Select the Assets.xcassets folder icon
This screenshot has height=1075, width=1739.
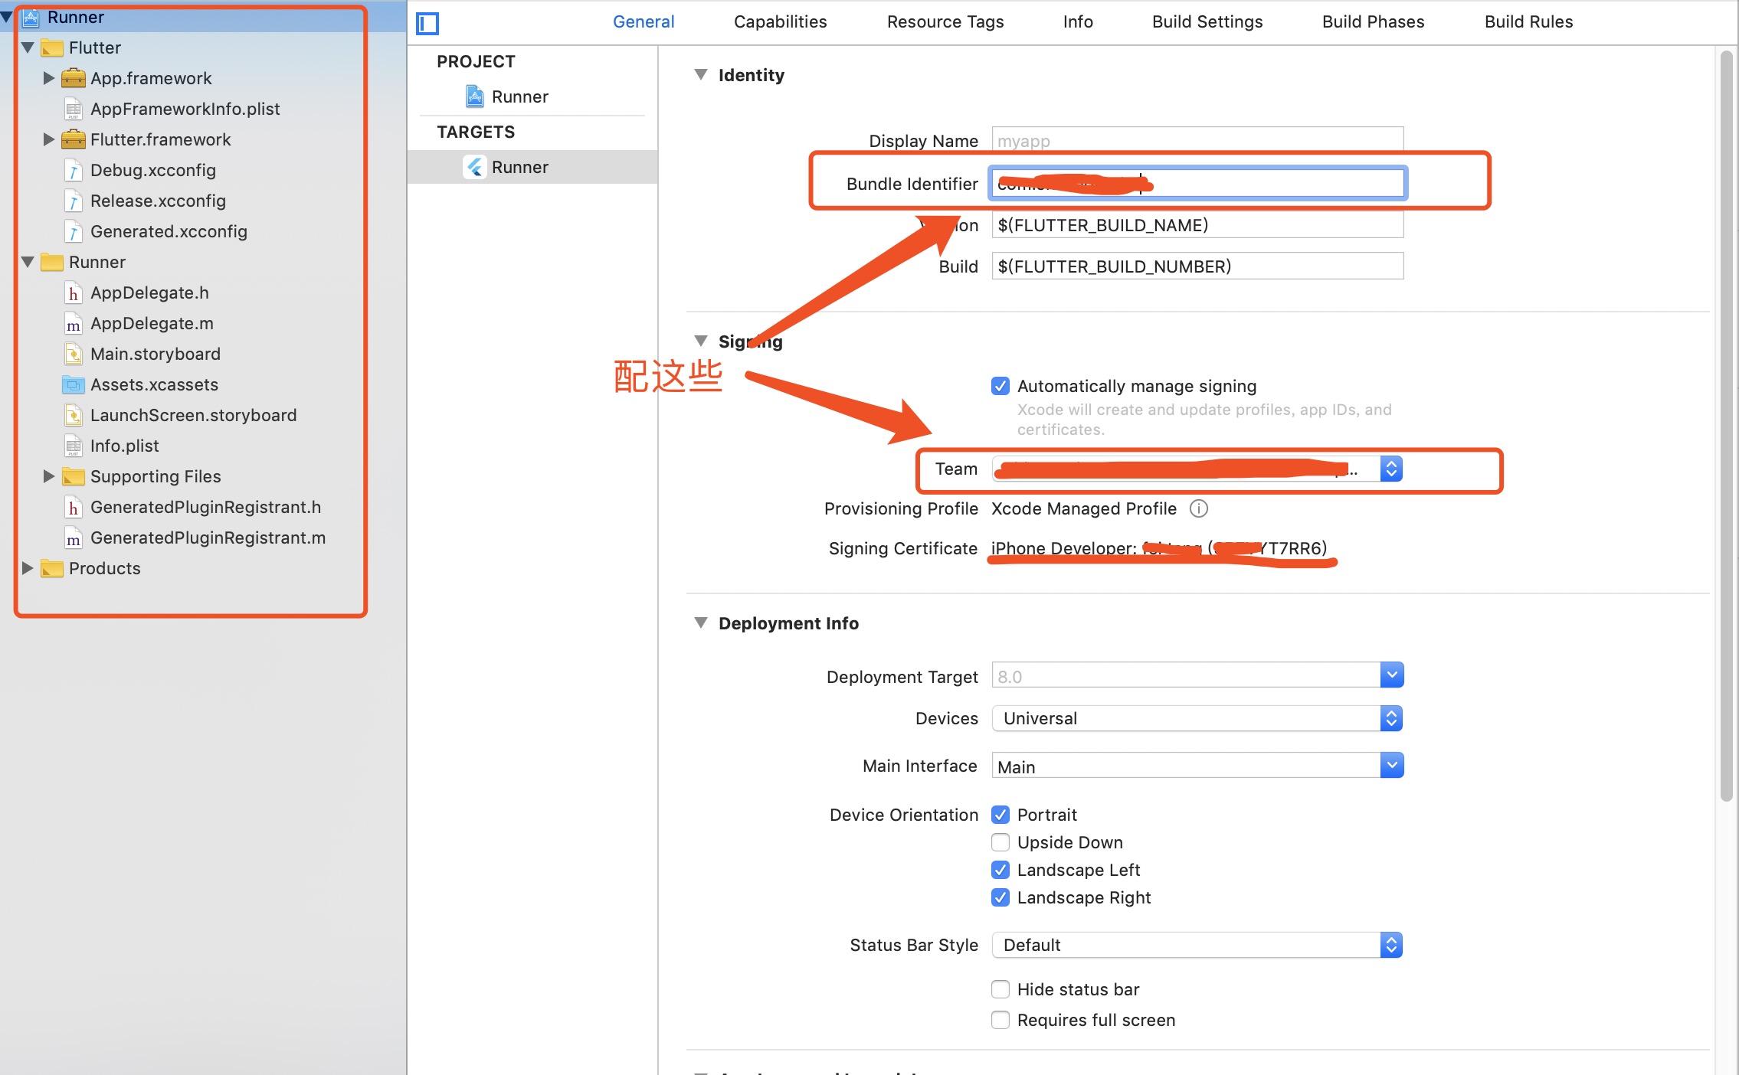pyautogui.click(x=73, y=384)
